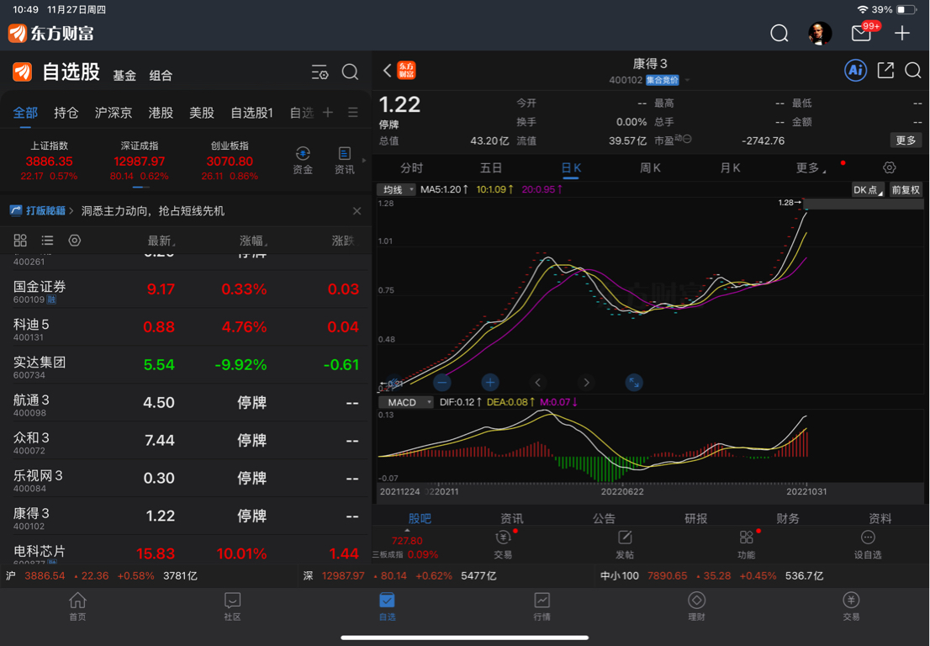Select the 持仓 tab
The width and height of the screenshot is (930, 646).
point(66,113)
